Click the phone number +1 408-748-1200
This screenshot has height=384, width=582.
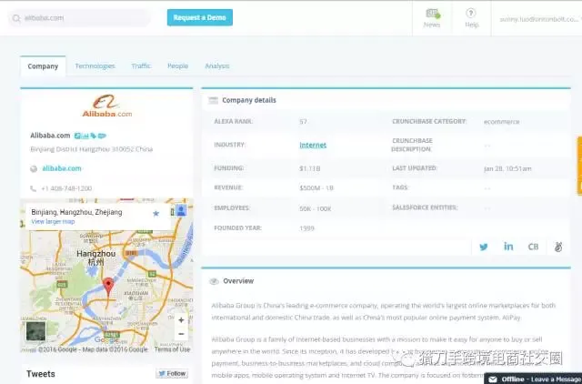click(x=66, y=188)
